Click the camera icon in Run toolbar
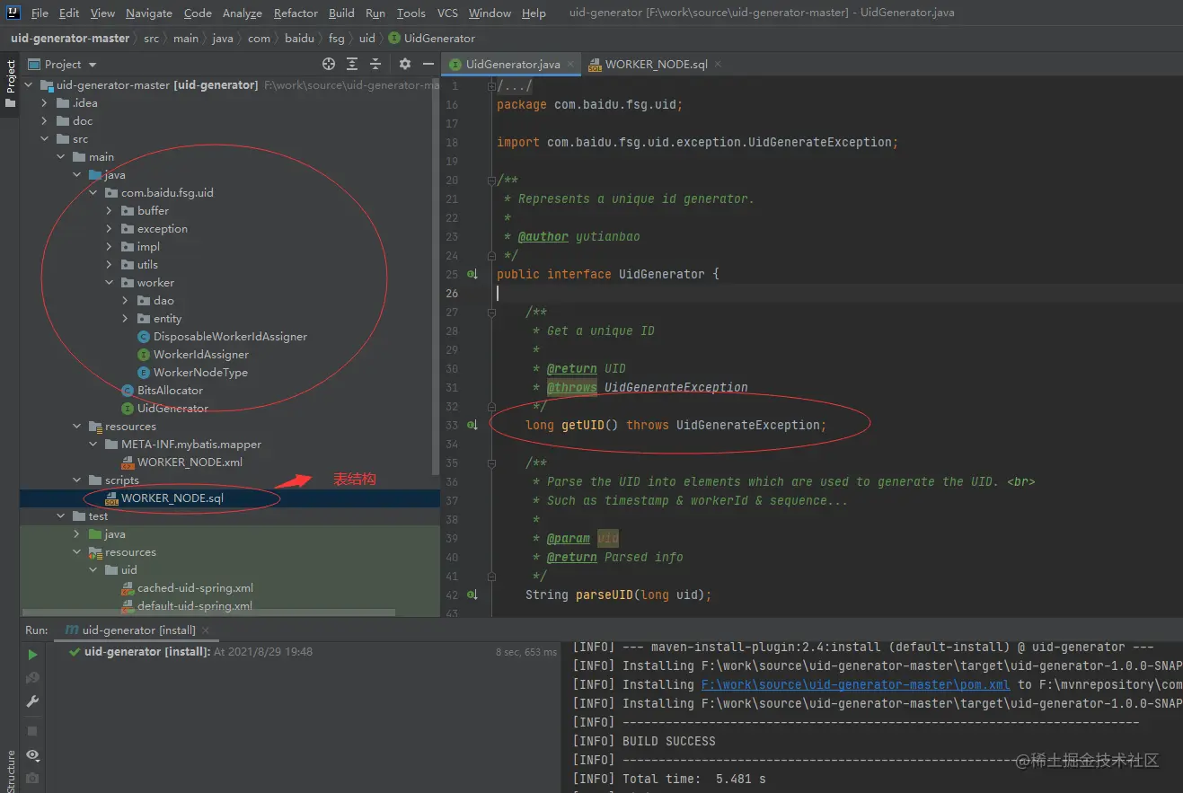Image resolution: width=1183 pixels, height=793 pixels. click(x=32, y=778)
